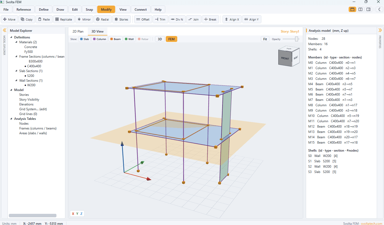
Task: Click the view cube RIGHT face
Action: [296, 58]
